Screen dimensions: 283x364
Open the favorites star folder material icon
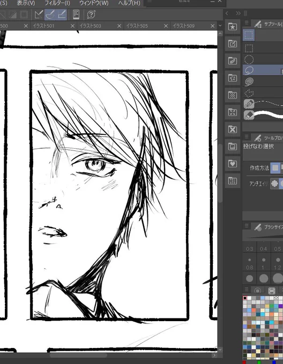[232, 27]
